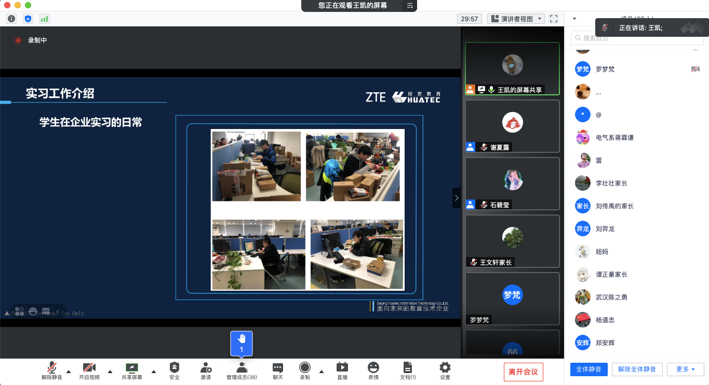The width and height of the screenshot is (709, 385).
Task: Toggle recording (录制) button
Action: pos(305,370)
